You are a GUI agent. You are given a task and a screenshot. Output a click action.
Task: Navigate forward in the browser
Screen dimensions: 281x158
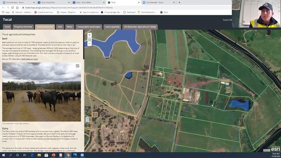pos(8,7)
